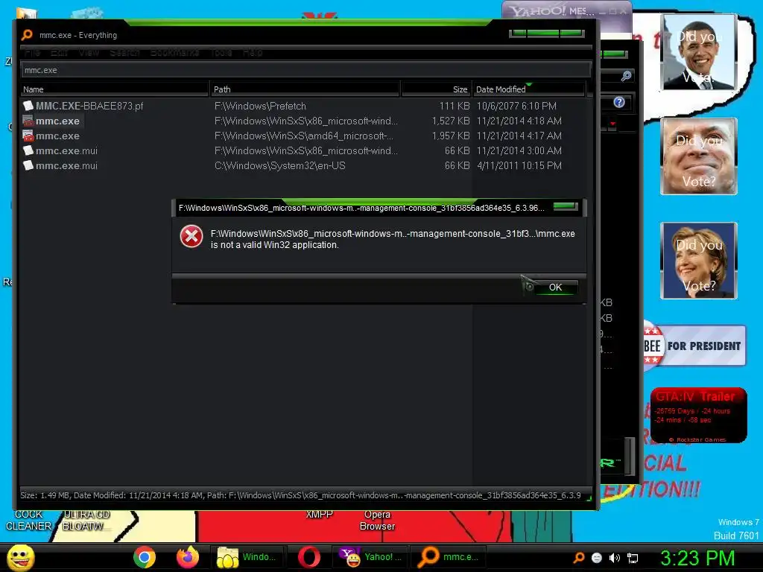Open the Opera icon on the taskbar
The image size is (763, 572).
[x=309, y=557]
